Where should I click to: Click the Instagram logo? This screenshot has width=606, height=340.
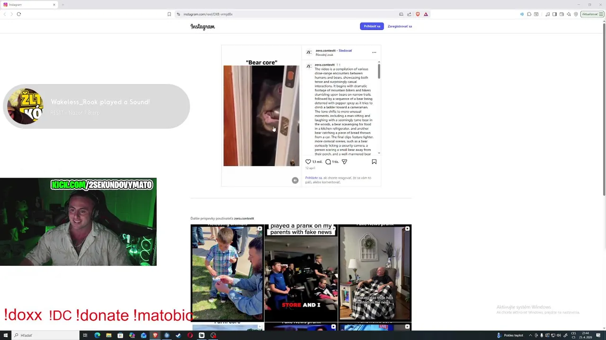click(203, 26)
